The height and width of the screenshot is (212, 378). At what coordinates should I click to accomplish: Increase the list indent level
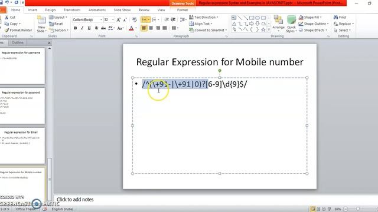pyautogui.click(x=173, y=19)
